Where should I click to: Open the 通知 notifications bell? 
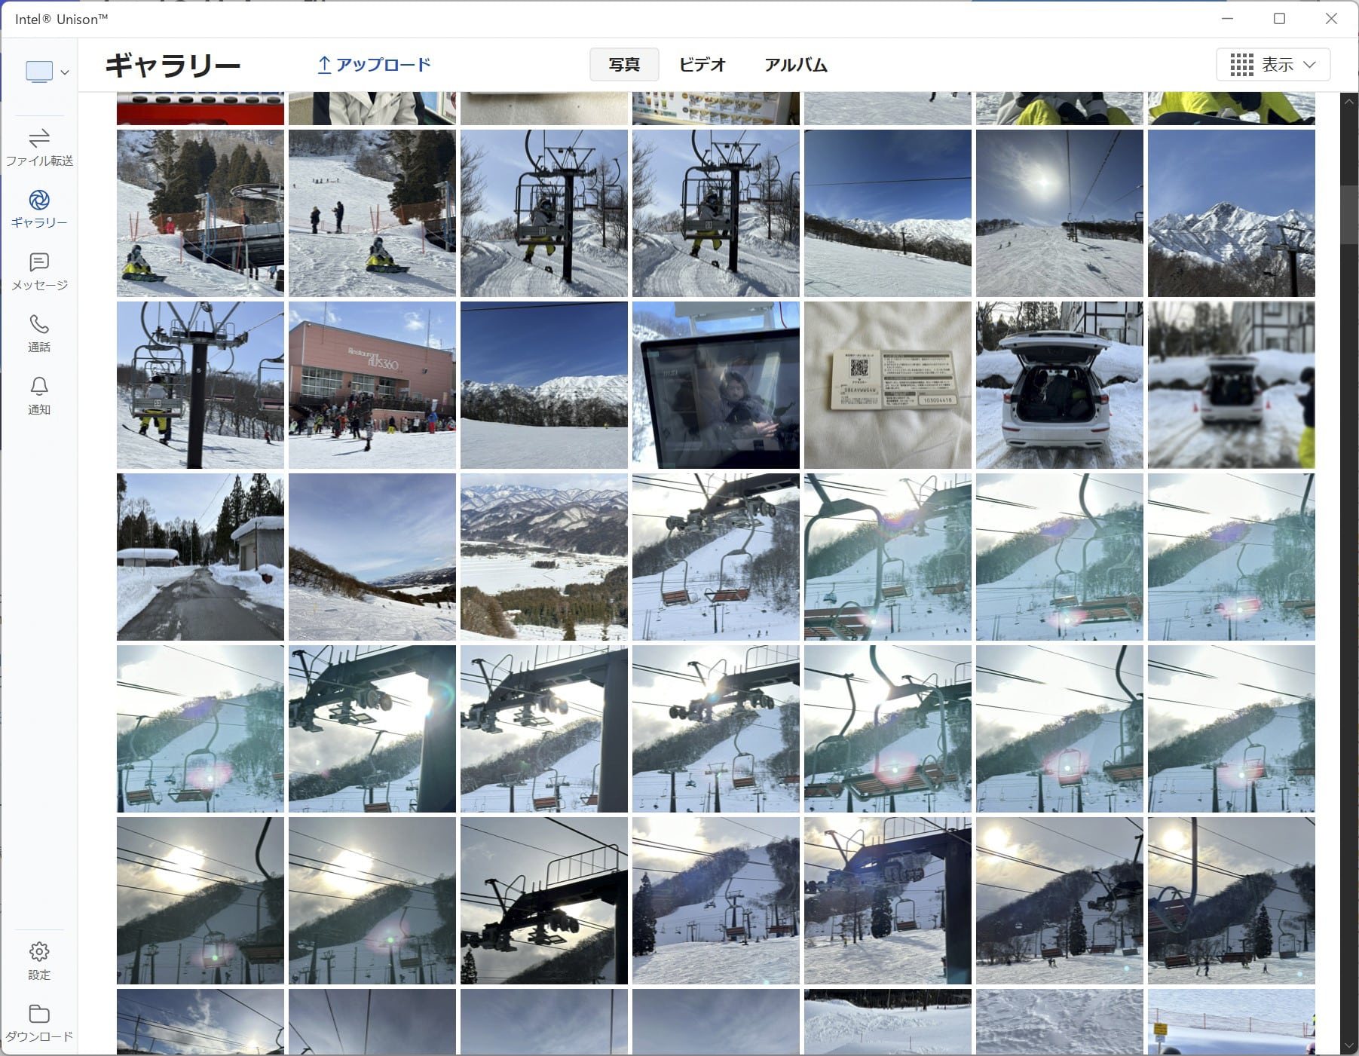[39, 396]
